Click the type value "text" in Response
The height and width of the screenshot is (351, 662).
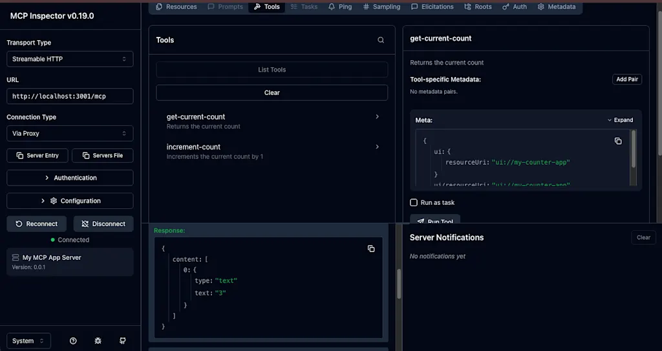point(226,281)
